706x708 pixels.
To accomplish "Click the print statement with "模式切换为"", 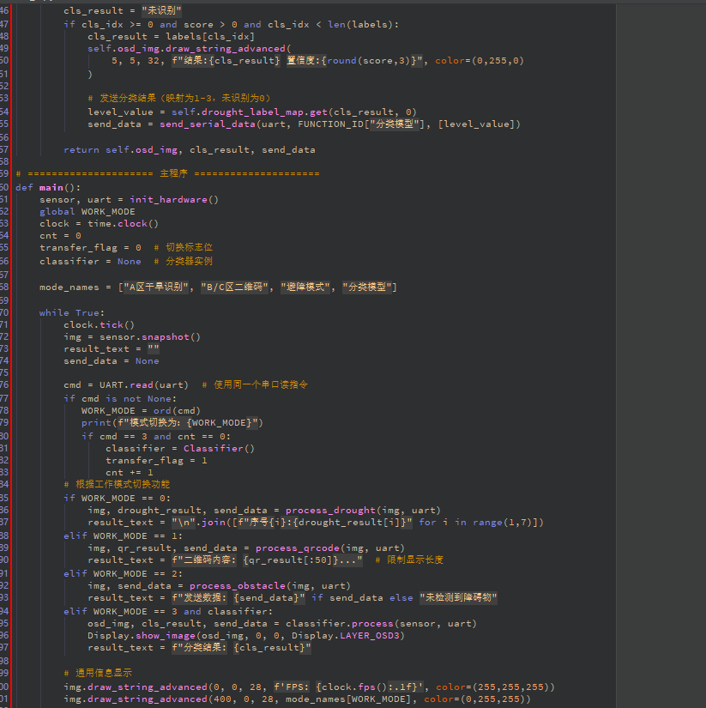I will click(x=172, y=422).
